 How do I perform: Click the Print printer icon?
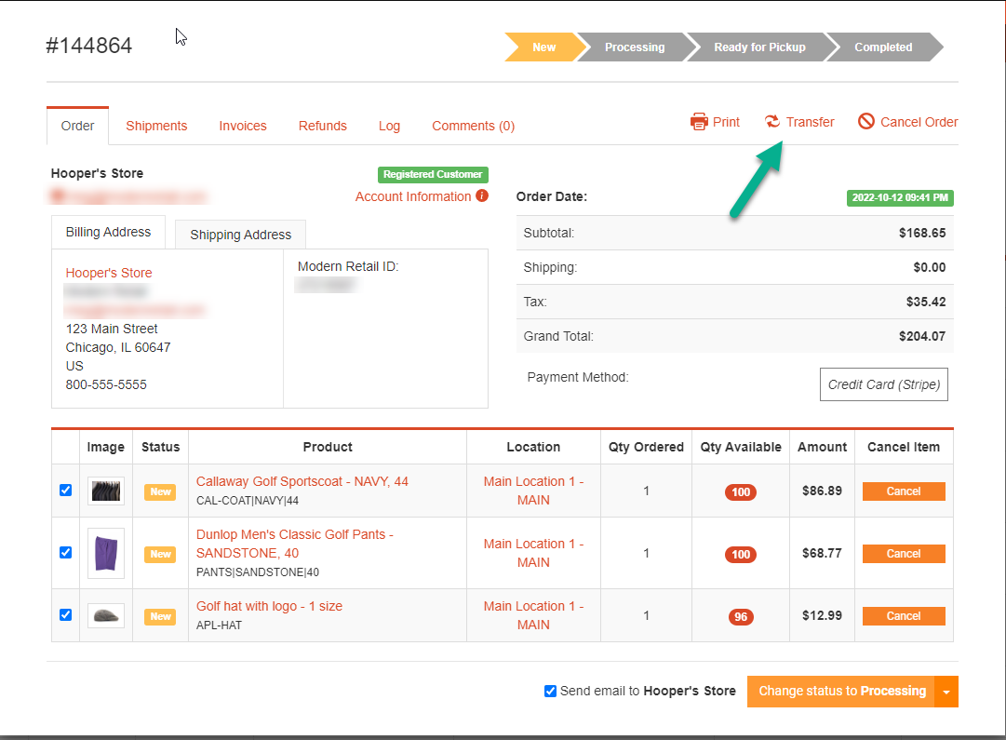pos(699,121)
